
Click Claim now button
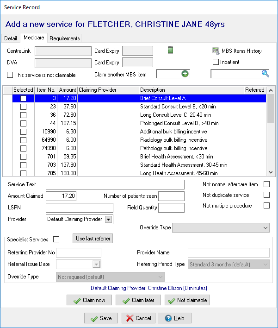(x=89, y=300)
